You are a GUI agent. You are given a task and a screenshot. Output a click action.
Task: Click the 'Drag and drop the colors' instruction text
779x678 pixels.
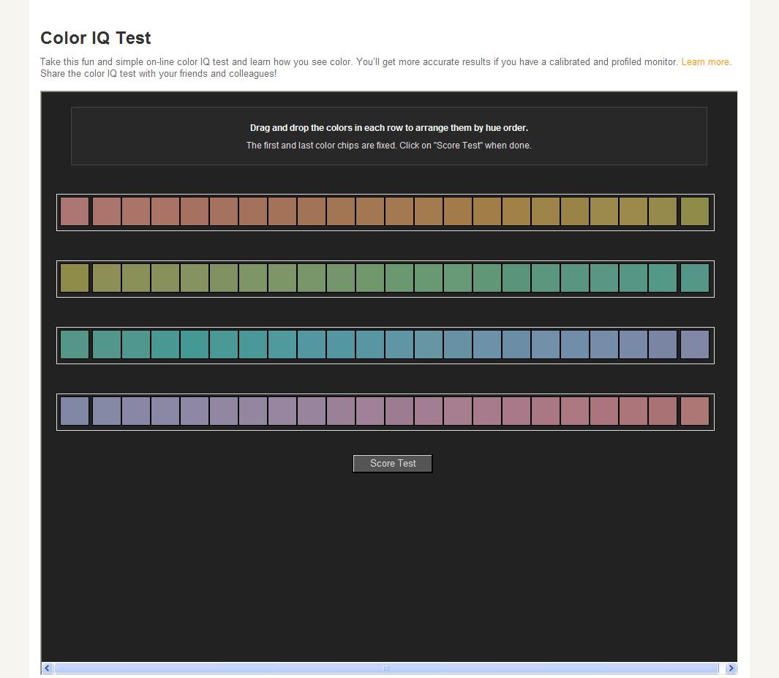[x=389, y=128]
